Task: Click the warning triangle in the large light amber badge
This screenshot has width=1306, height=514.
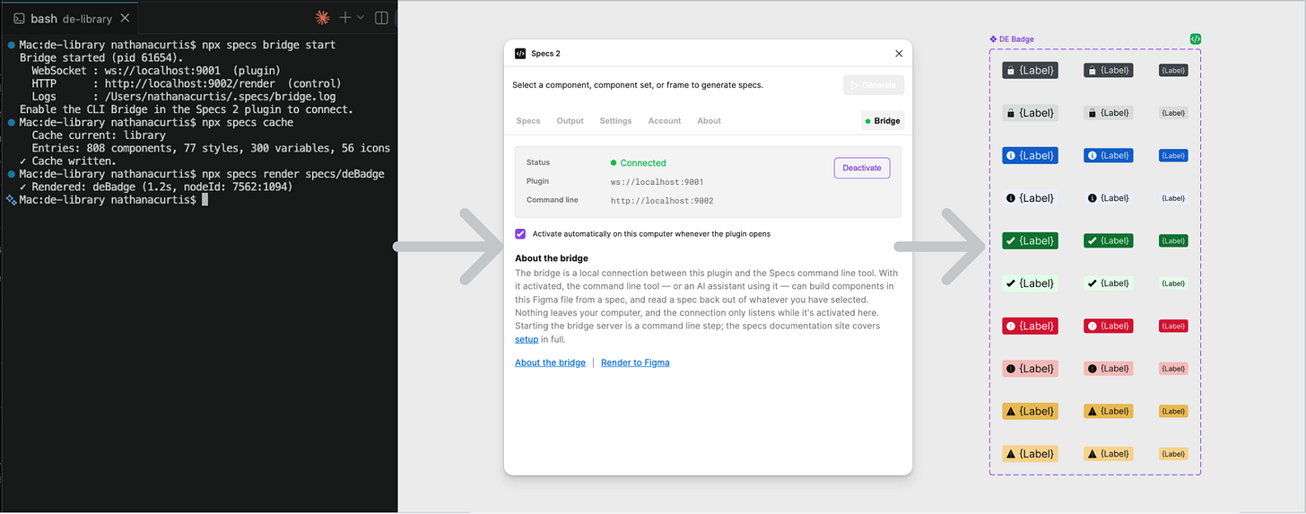Action: (x=1010, y=454)
